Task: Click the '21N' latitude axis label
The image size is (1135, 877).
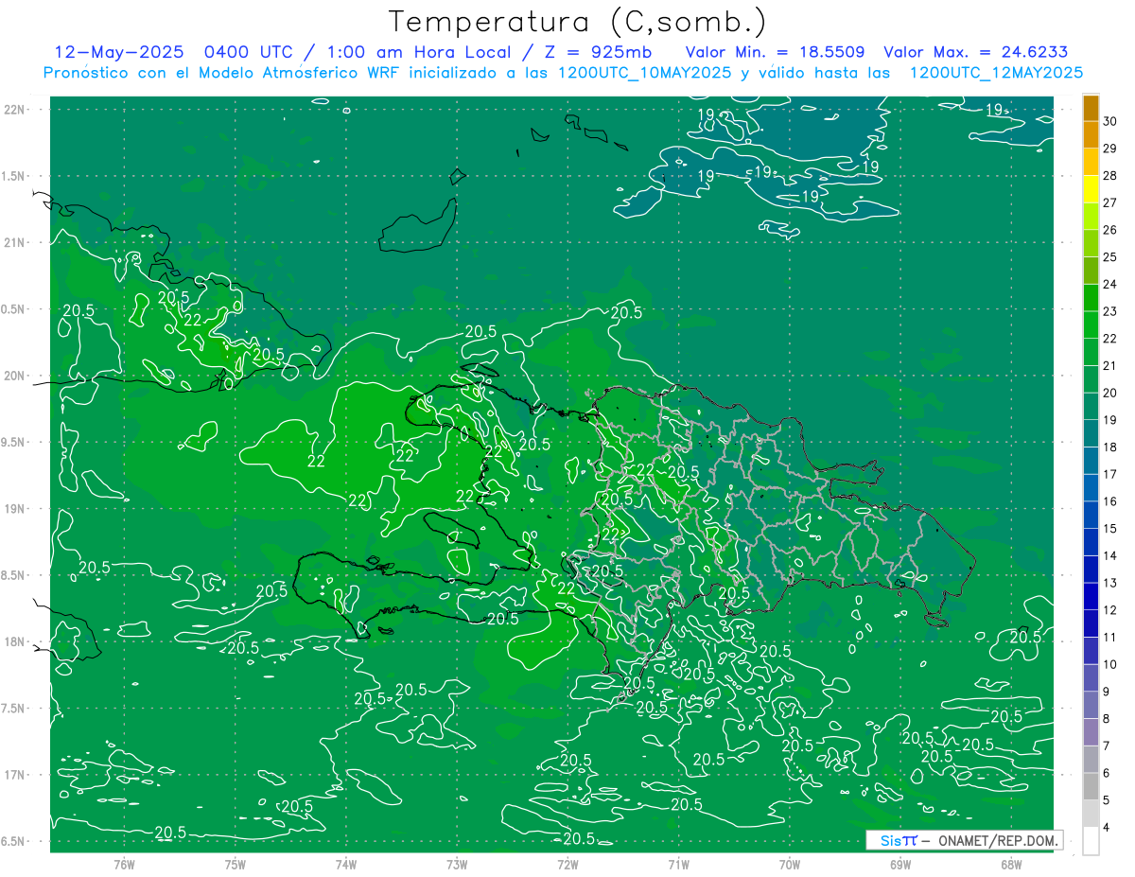Action: point(13,242)
